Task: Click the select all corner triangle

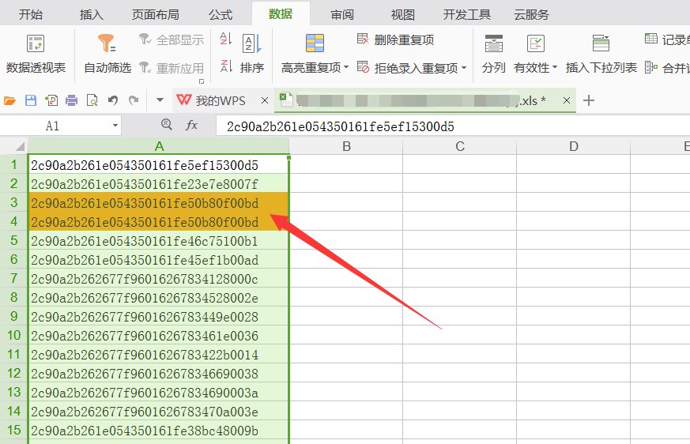Action: pyautogui.click(x=19, y=146)
